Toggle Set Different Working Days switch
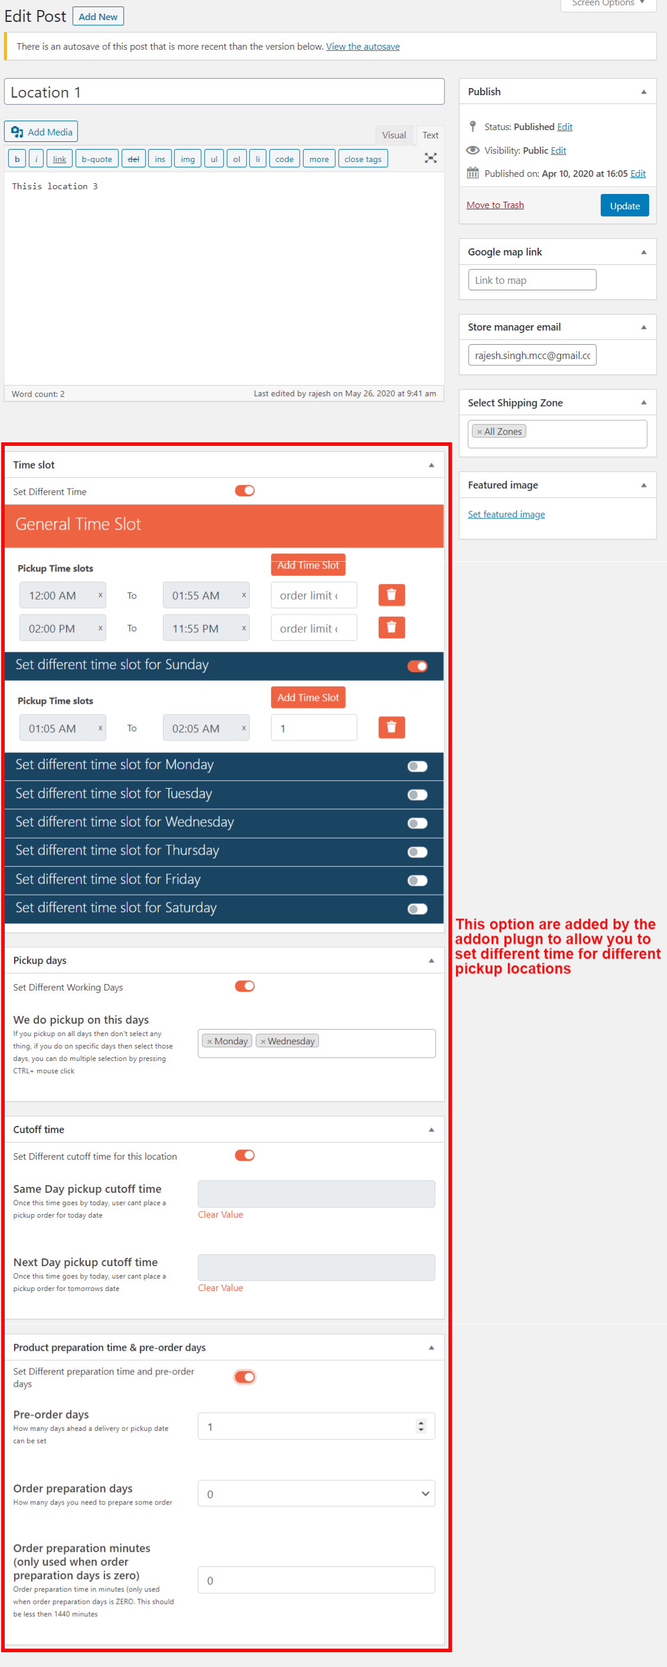This screenshot has width=667, height=1667. point(245,986)
